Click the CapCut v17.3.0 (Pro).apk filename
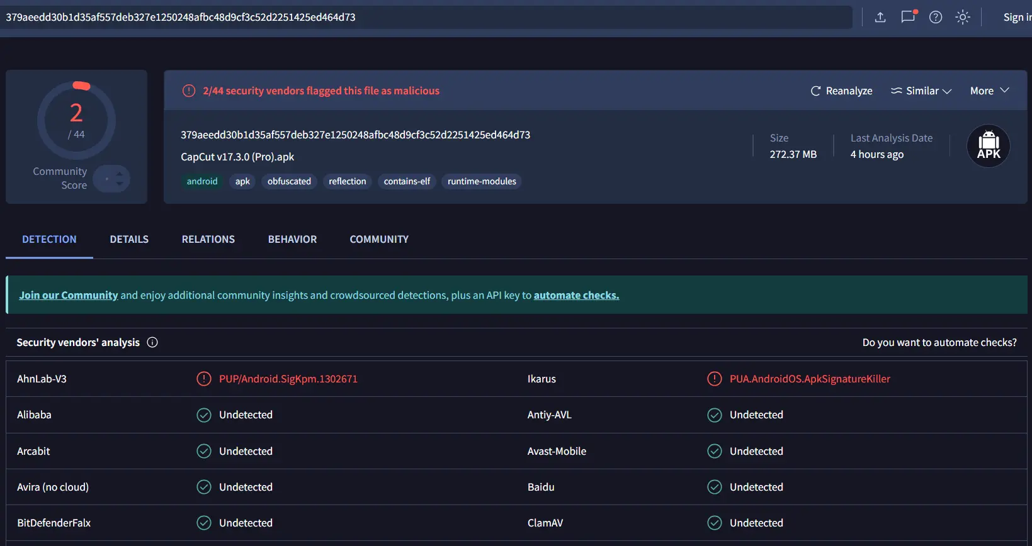This screenshot has height=546, width=1032. [237, 157]
